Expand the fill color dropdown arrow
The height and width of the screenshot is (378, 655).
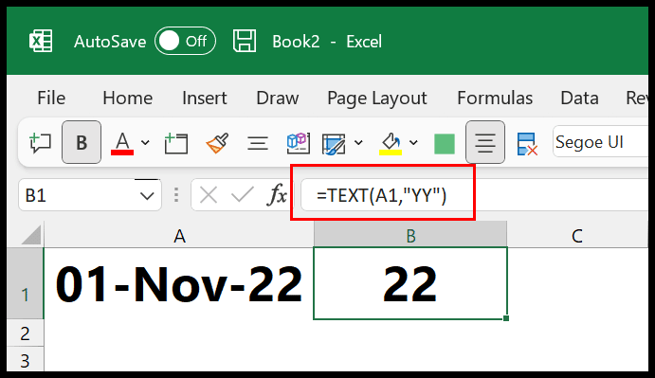click(x=413, y=143)
